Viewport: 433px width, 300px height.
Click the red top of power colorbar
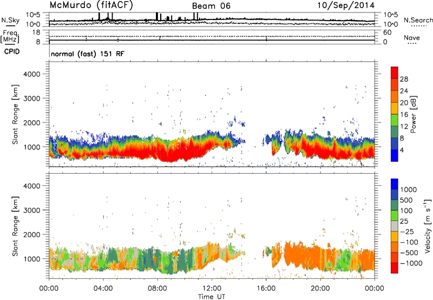pyautogui.click(x=395, y=73)
